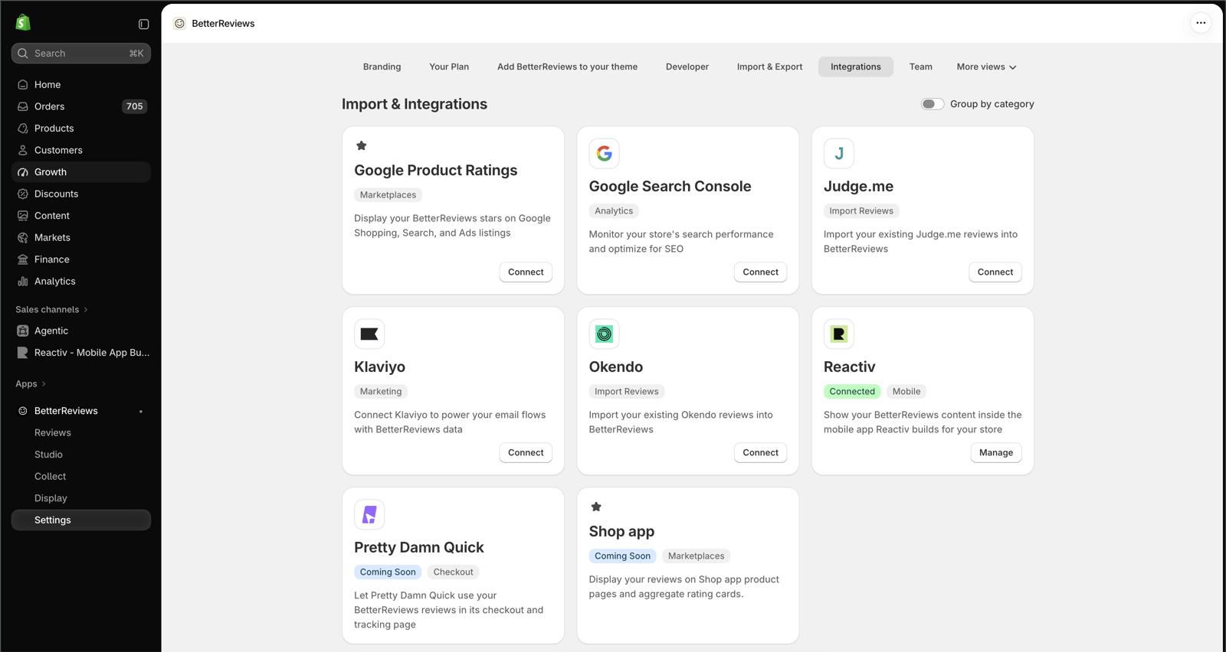Click the sidebar Search field
Viewport: 1226px width, 652px height.
point(81,54)
